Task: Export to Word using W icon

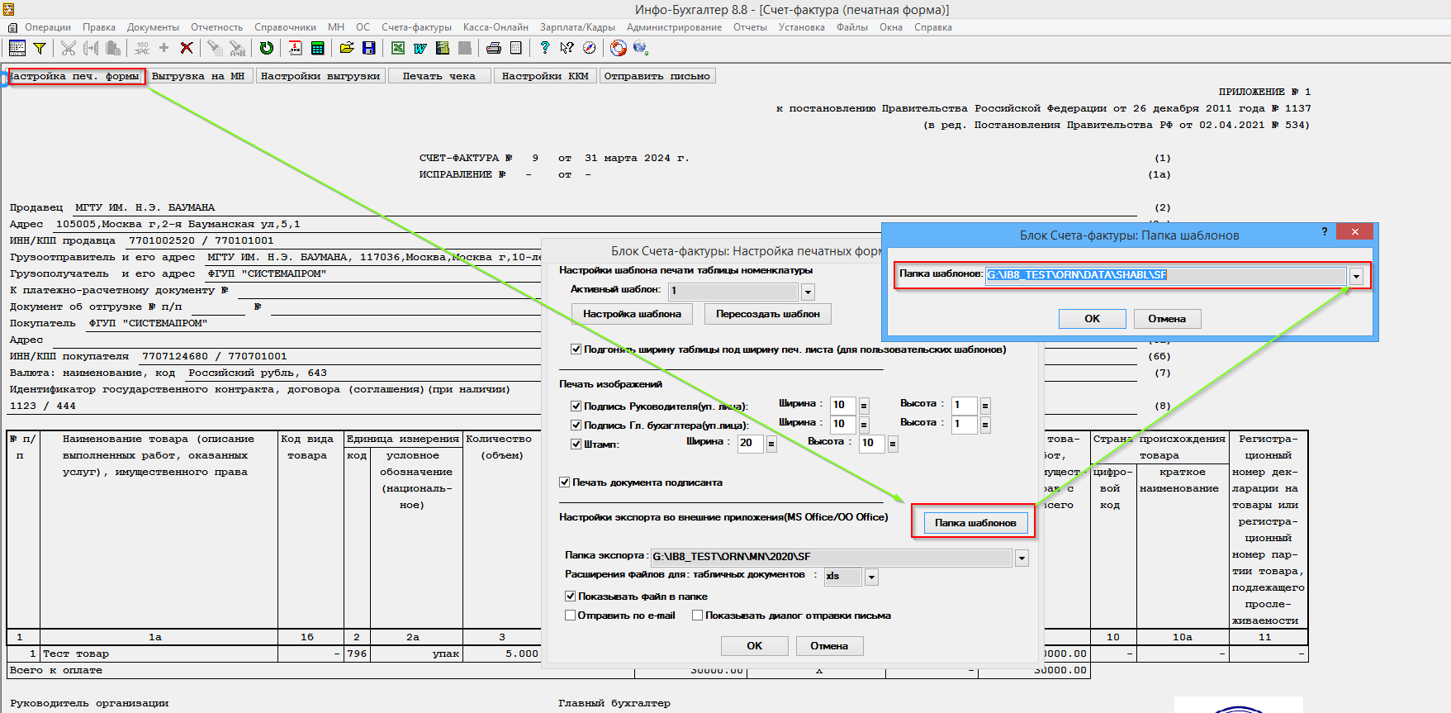Action: click(420, 48)
